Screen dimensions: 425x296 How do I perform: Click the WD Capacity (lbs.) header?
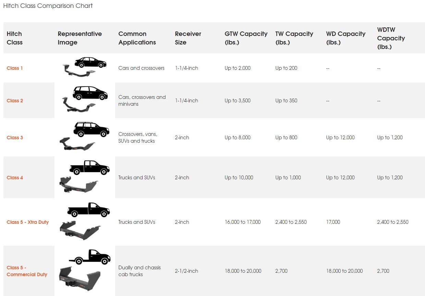pos(346,38)
